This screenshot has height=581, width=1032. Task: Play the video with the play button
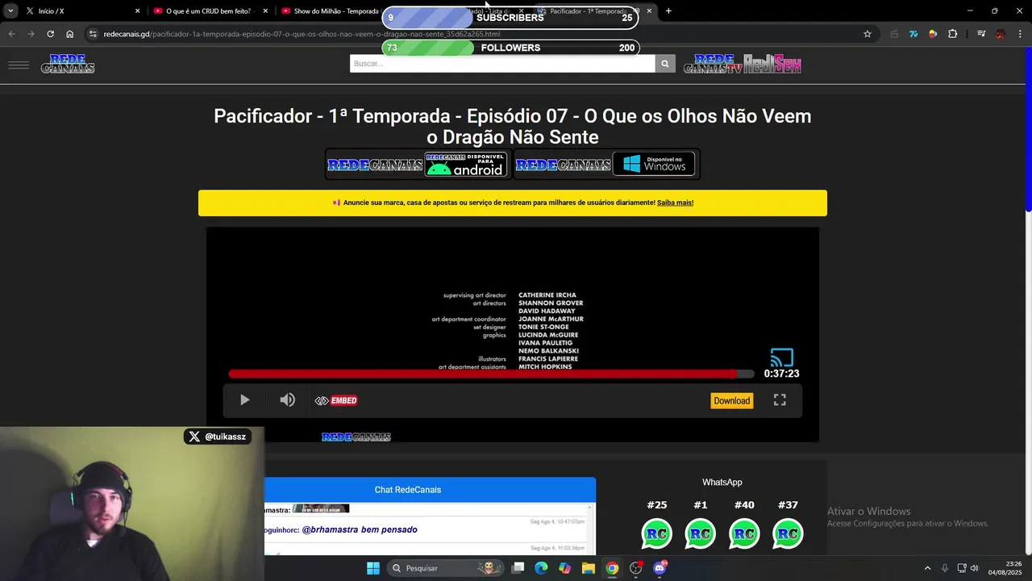click(x=244, y=400)
